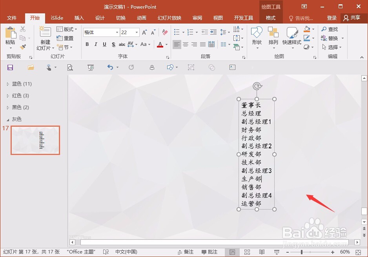Click Increase indent icon
The width and height of the screenshot is (368, 257).
pyautogui.click(x=213, y=32)
